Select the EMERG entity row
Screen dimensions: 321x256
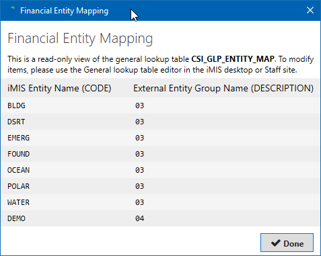[x=160, y=138]
